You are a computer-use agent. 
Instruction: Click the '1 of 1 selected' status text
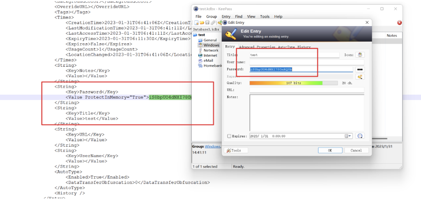pos(205,166)
